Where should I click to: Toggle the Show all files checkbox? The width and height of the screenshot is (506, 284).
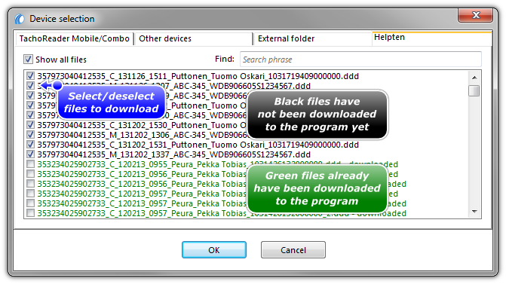pos(28,60)
